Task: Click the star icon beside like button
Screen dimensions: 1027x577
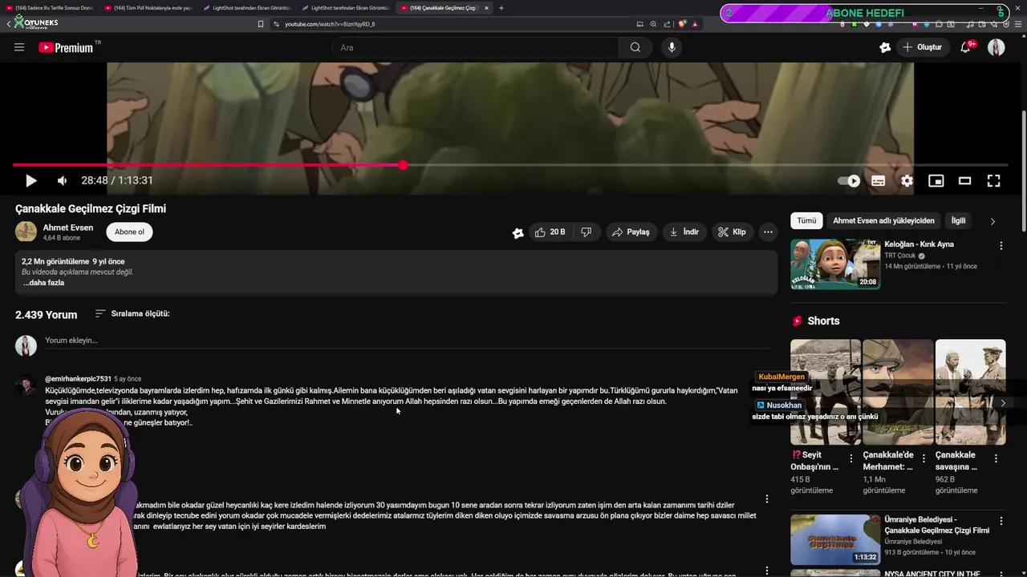Action: 518,233
